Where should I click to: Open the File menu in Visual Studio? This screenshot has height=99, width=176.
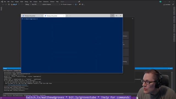pos(5,2)
